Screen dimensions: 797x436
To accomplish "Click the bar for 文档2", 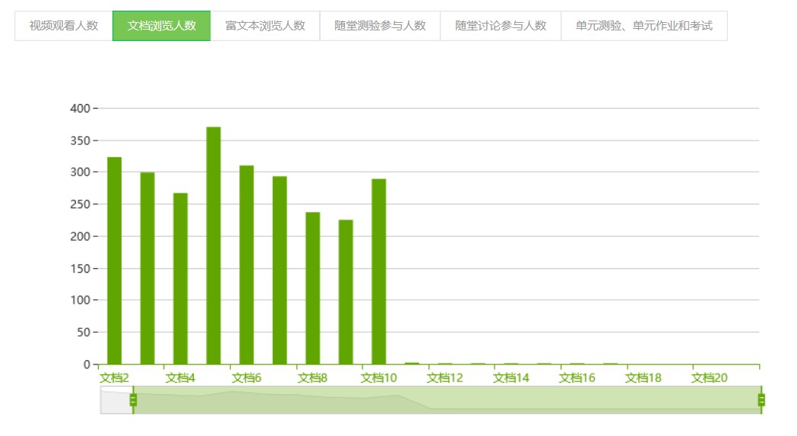I will point(115,261).
